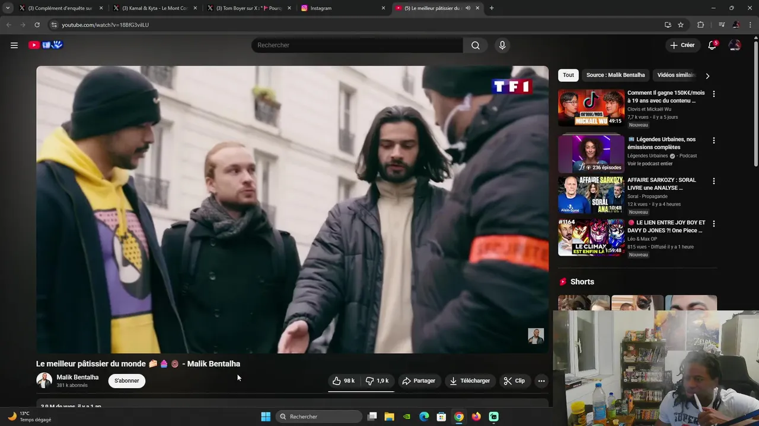This screenshot has height=426, width=759.
Task: Open a new browser tab
Action: (x=492, y=8)
